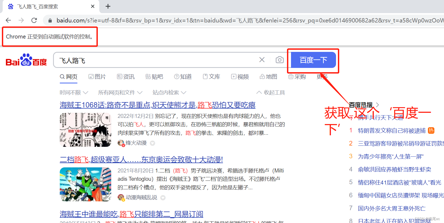Expand the 时间不限 filter dropdown

(x=74, y=93)
